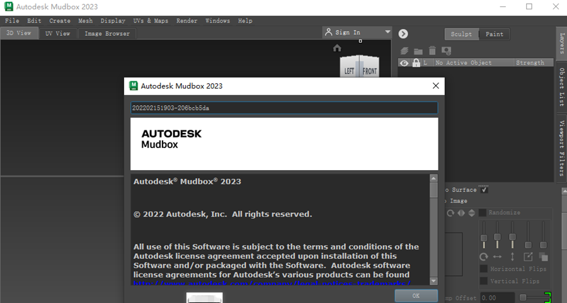Click the horizontal mirror stamp icon
This screenshot has height=303, width=567.
461,213
